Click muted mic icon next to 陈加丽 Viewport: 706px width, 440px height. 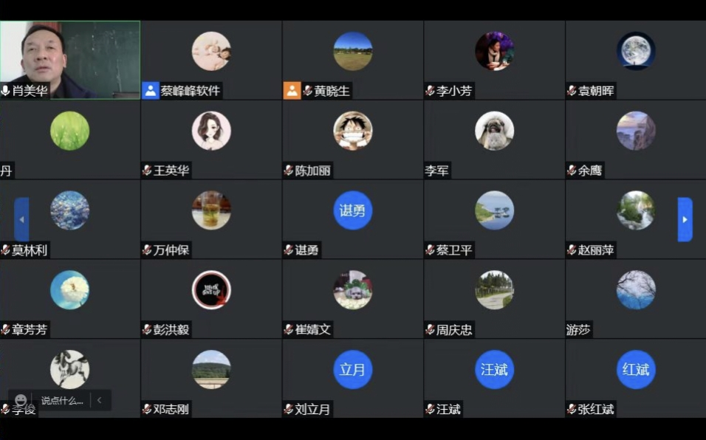289,171
